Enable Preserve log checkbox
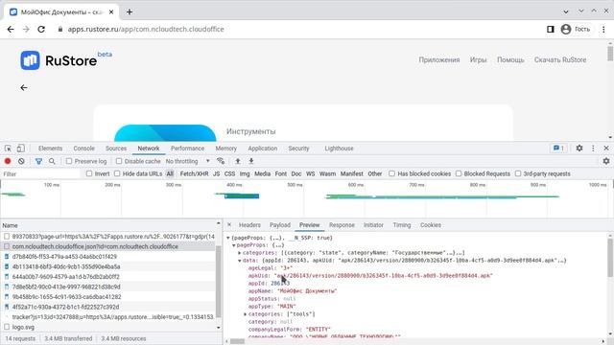Viewport: 614px width, 345px height. (69, 161)
